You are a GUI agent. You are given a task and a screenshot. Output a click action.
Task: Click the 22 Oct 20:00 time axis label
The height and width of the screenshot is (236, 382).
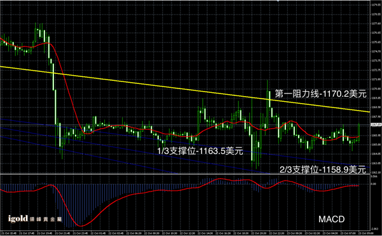point(259,233)
